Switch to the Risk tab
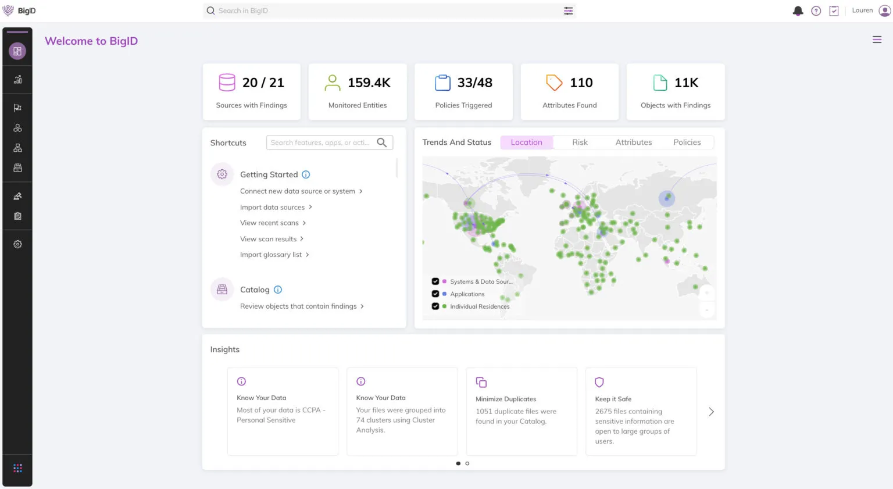893x489 pixels. [x=580, y=142]
